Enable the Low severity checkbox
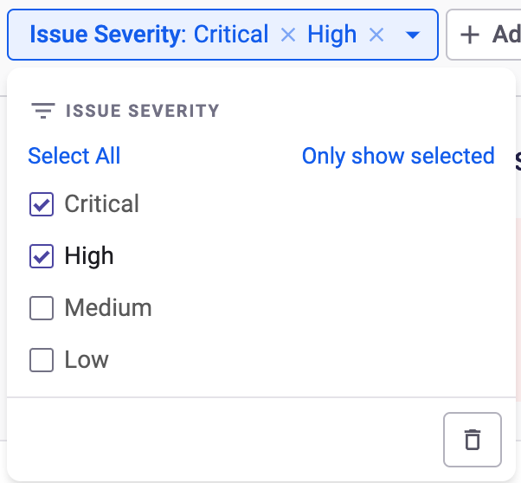Viewport: 521px width, 483px height. [42, 360]
